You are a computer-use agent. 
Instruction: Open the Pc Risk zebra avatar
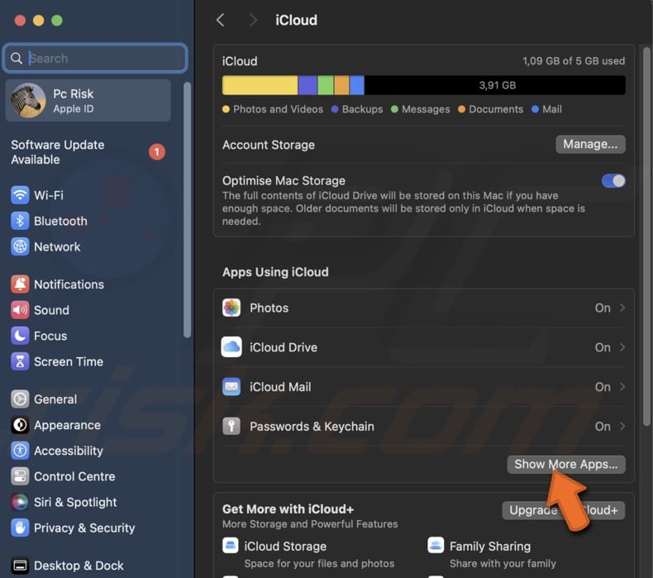(28, 100)
